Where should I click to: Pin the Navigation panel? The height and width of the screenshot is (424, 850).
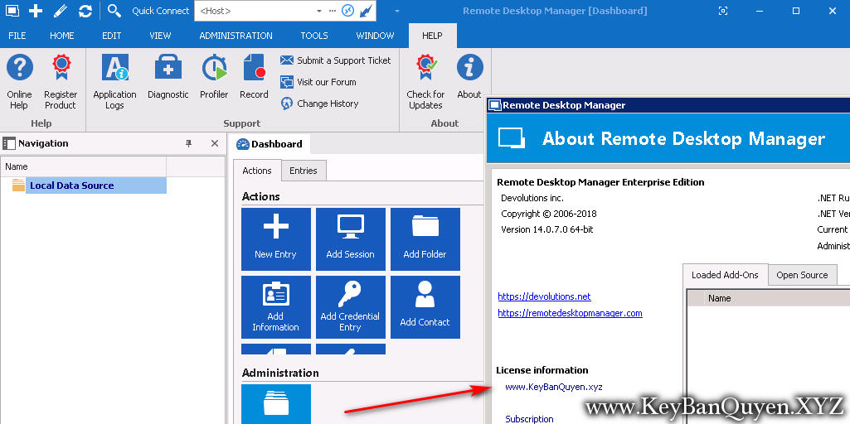point(188,143)
